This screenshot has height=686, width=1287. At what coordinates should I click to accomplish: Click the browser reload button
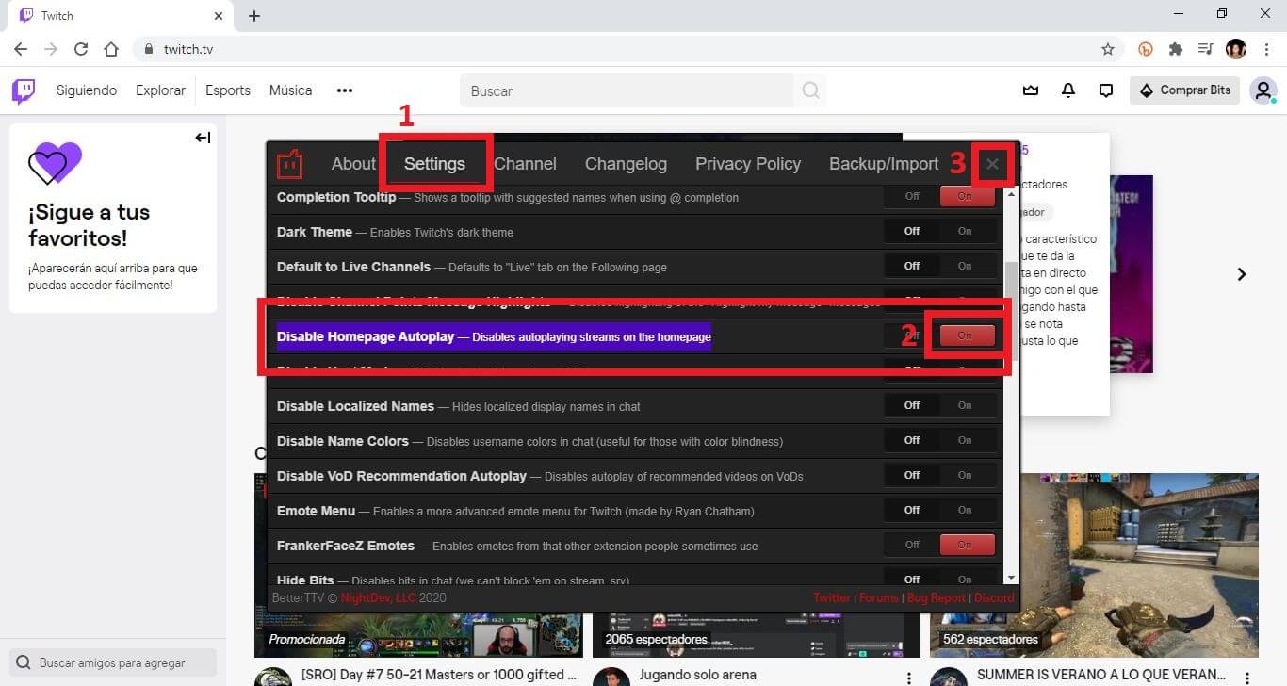pyautogui.click(x=81, y=49)
